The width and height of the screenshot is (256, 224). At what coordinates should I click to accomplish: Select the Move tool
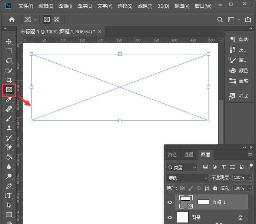[9, 41]
